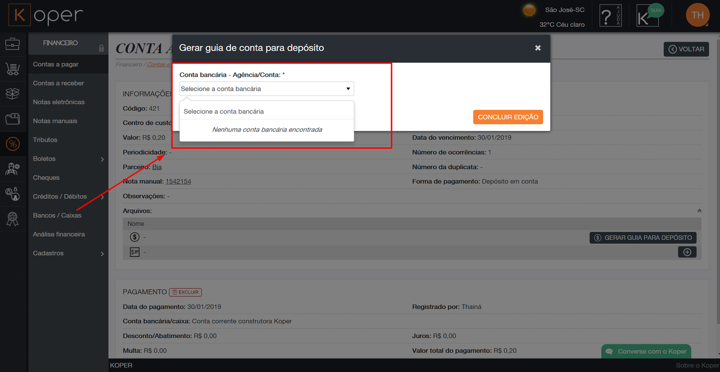Choose 'Selecione a conta bancária' list option
This screenshot has width=720, height=372.
tap(224, 112)
